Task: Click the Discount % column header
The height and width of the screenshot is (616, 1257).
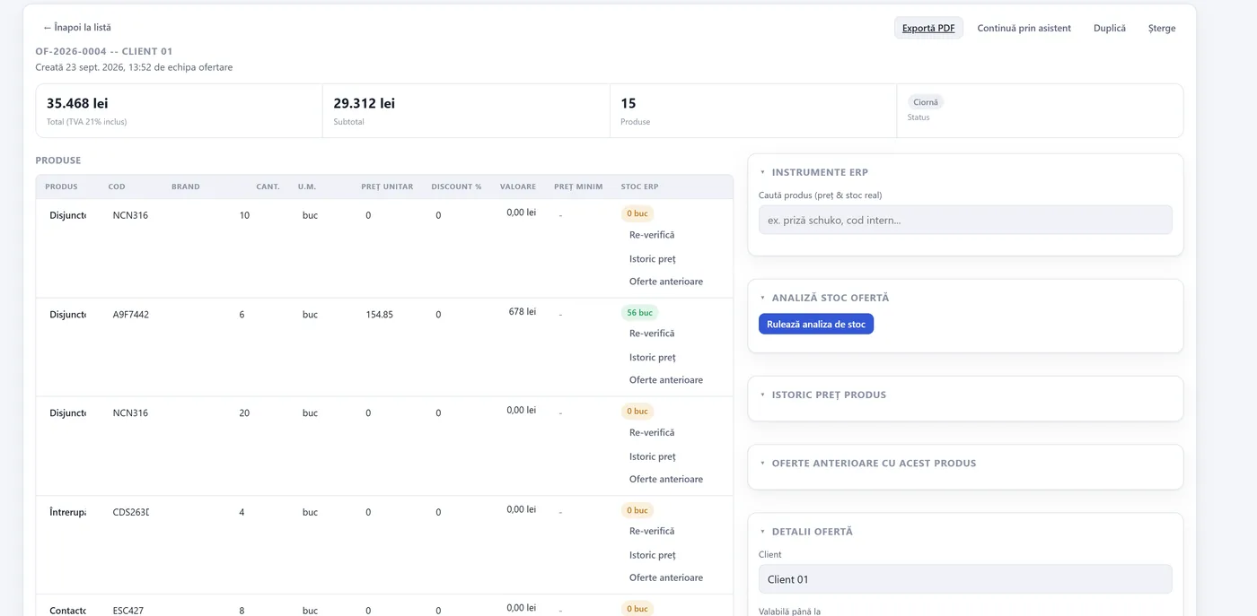Action: [x=456, y=187]
